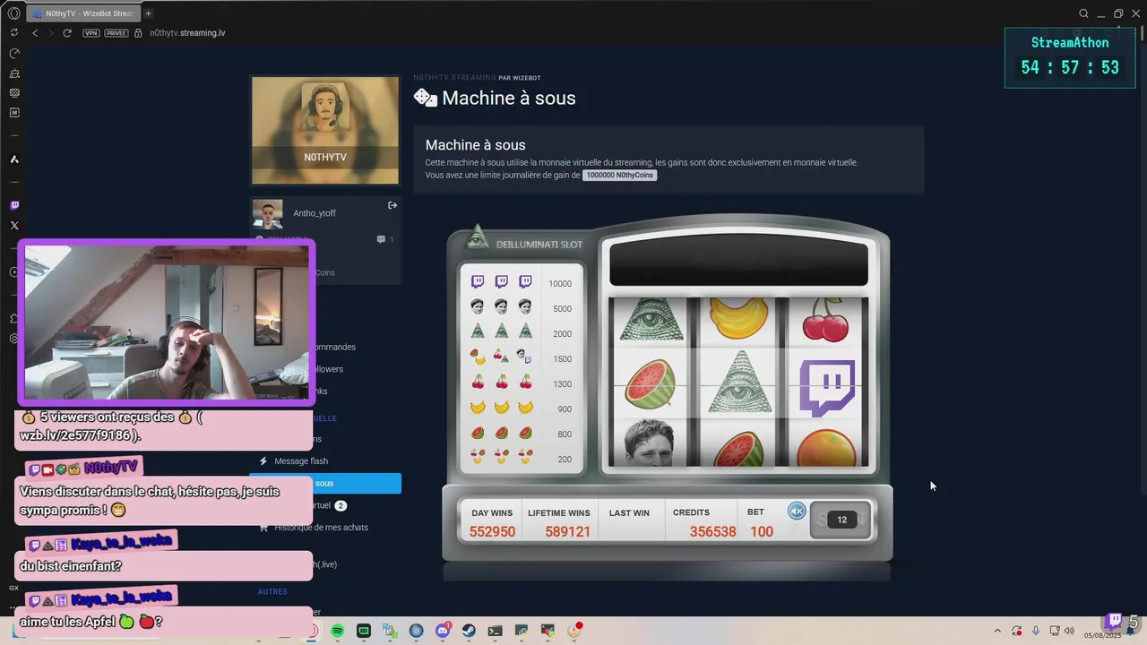Open the sidebar speed dial gauge icon

(14, 54)
